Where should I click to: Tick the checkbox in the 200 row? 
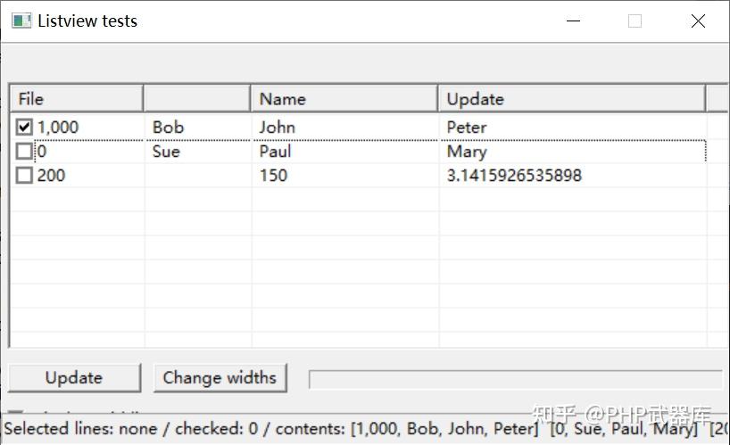coord(24,176)
